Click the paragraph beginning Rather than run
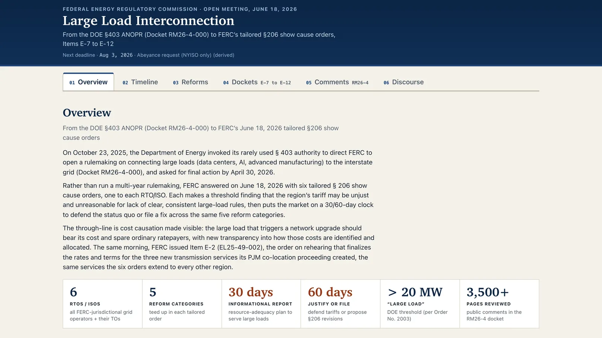 point(218,200)
